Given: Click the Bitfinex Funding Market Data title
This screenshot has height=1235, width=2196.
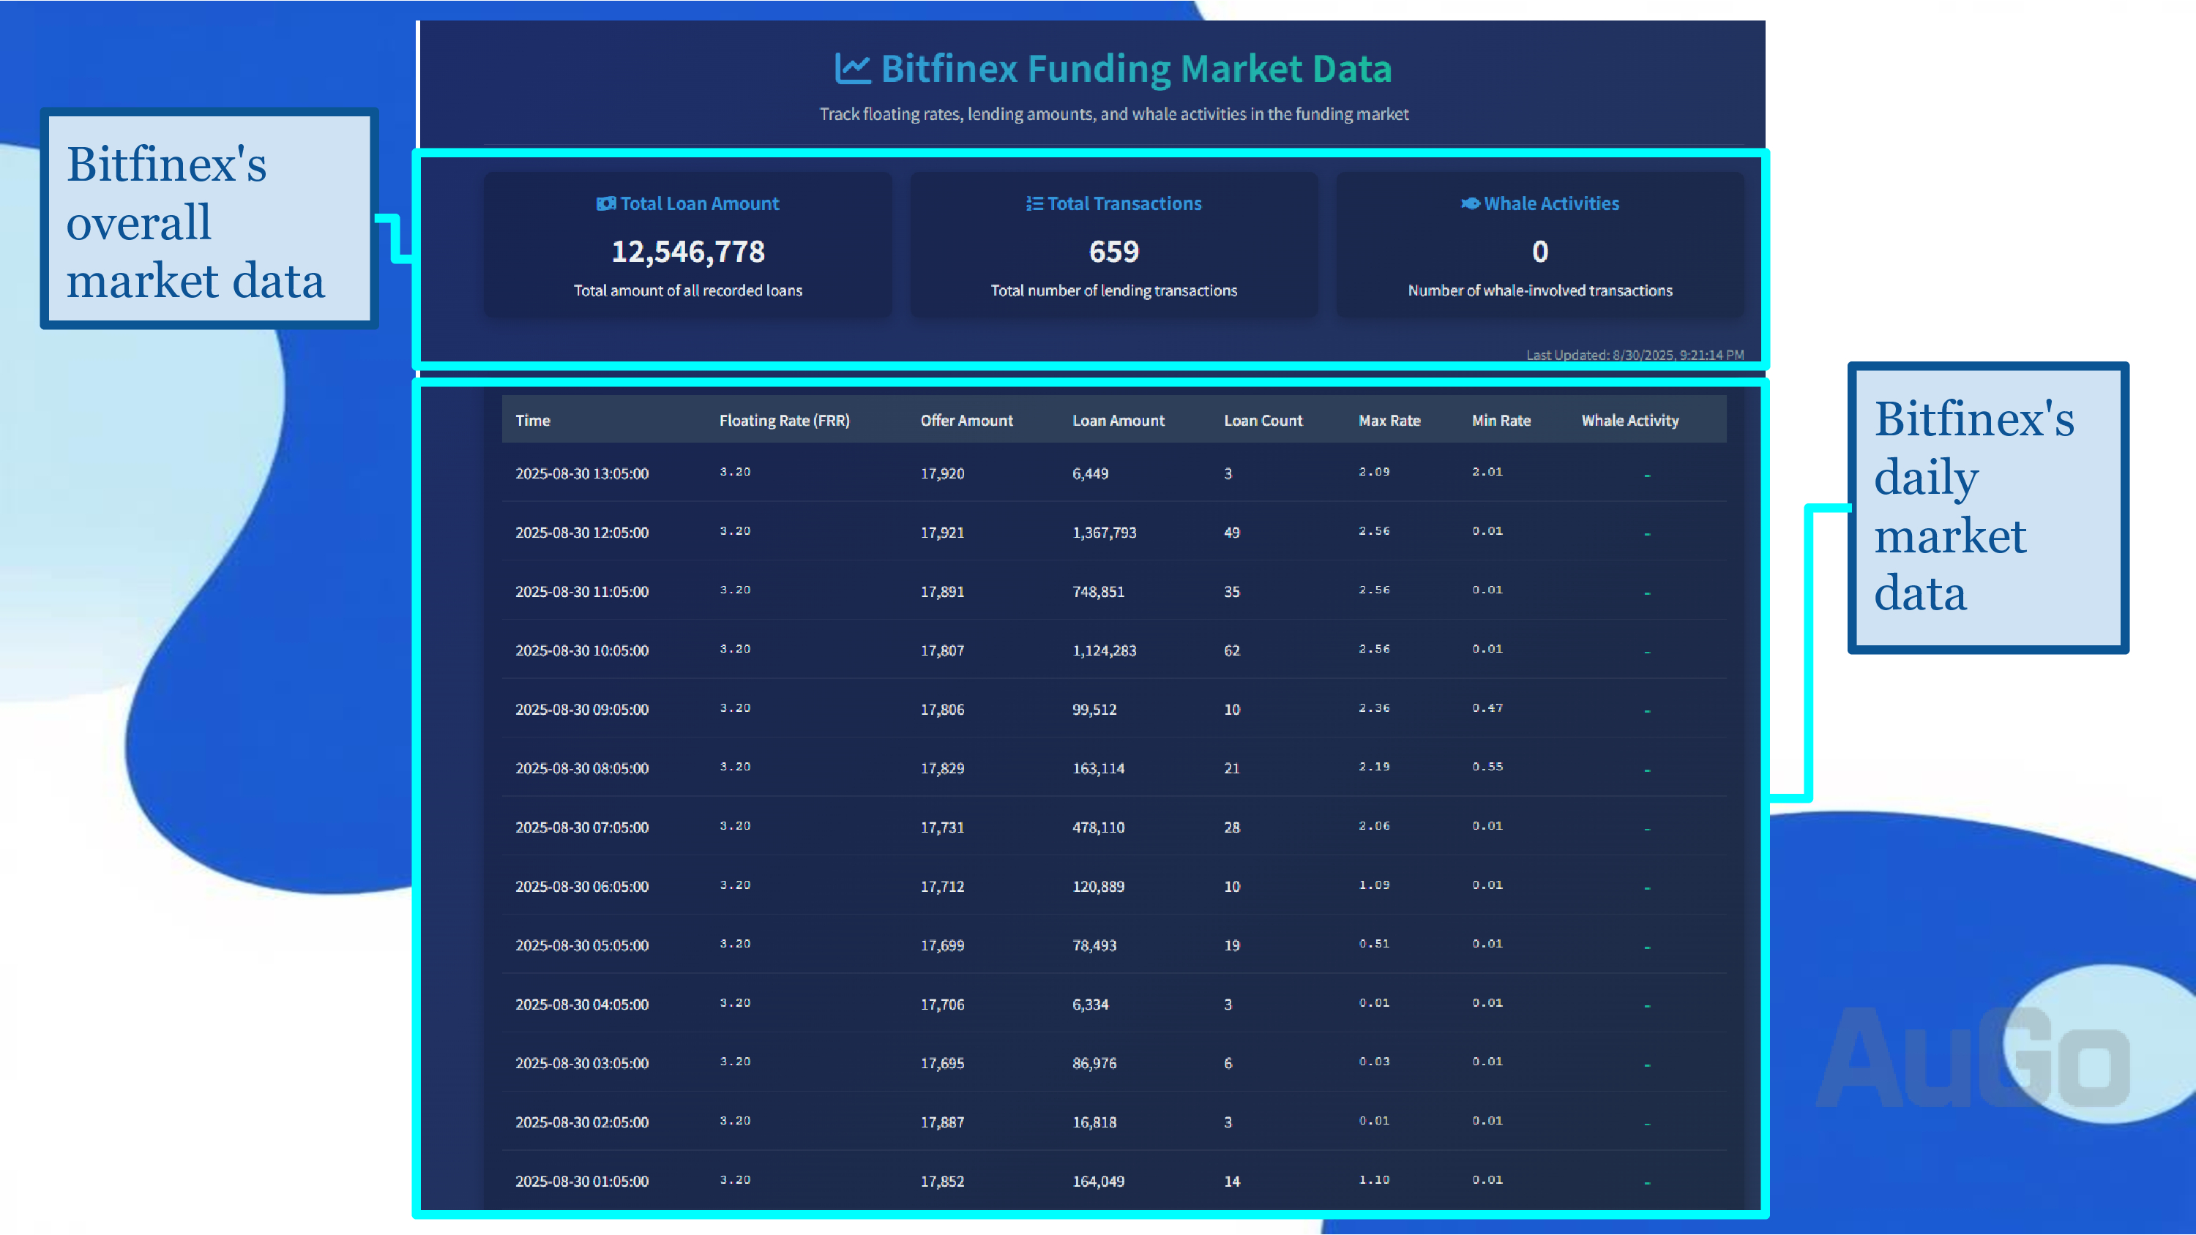Looking at the screenshot, I should pos(1135,69).
